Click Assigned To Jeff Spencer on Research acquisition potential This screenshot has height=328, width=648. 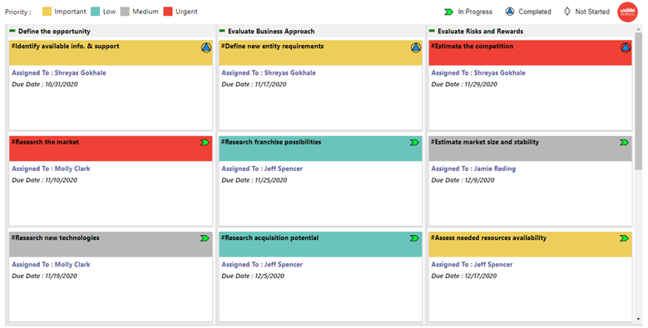point(262,264)
